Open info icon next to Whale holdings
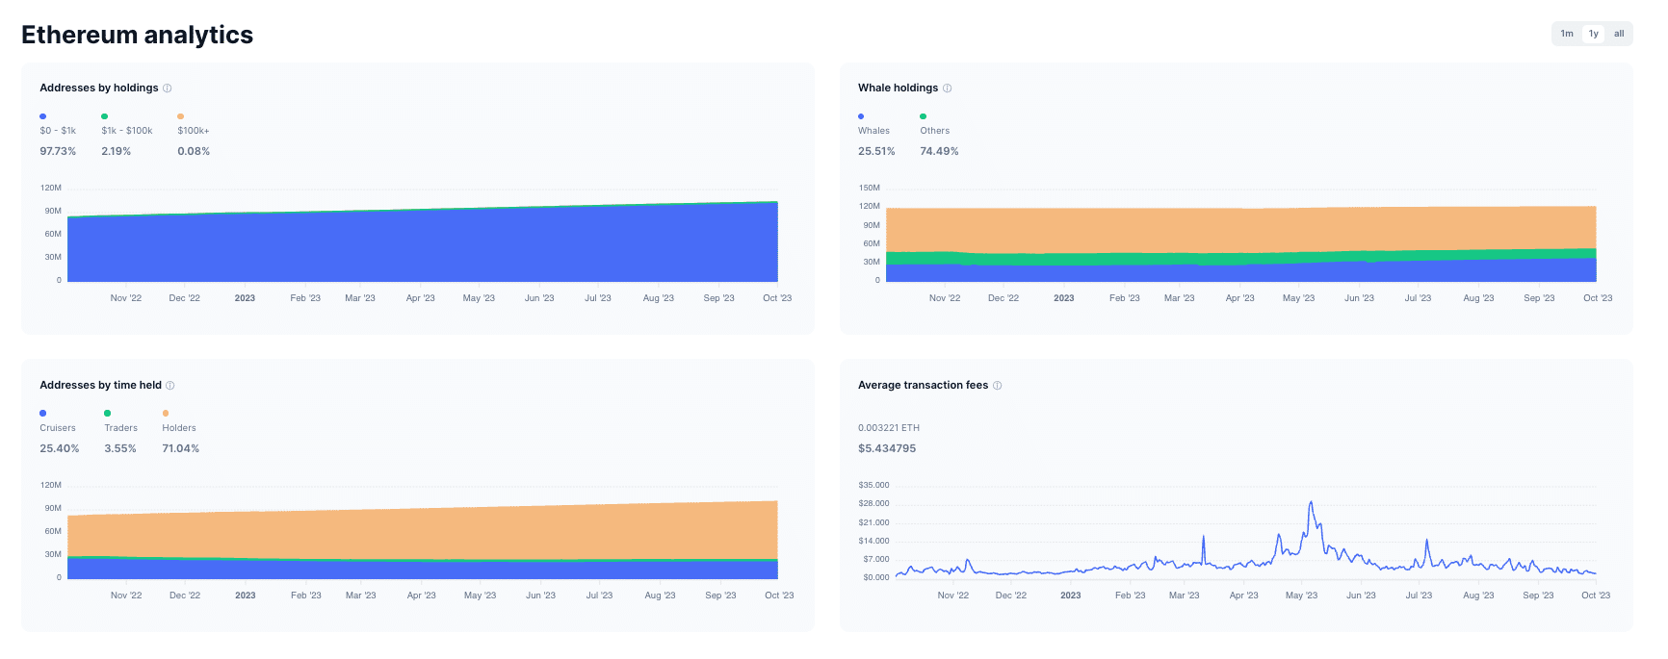 (x=948, y=88)
